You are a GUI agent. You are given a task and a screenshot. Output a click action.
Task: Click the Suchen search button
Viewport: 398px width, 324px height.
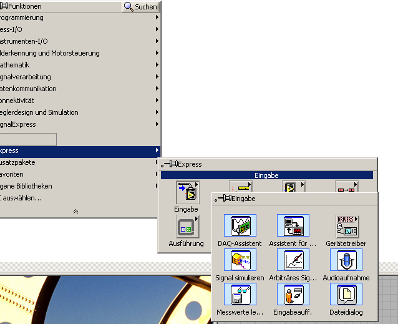coord(140,7)
